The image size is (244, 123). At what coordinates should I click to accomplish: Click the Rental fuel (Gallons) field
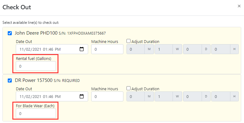pos(36,66)
